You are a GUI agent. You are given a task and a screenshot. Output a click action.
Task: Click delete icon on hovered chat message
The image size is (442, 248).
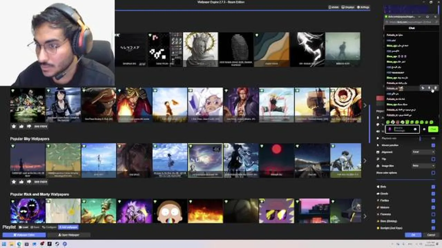(x=435, y=88)
